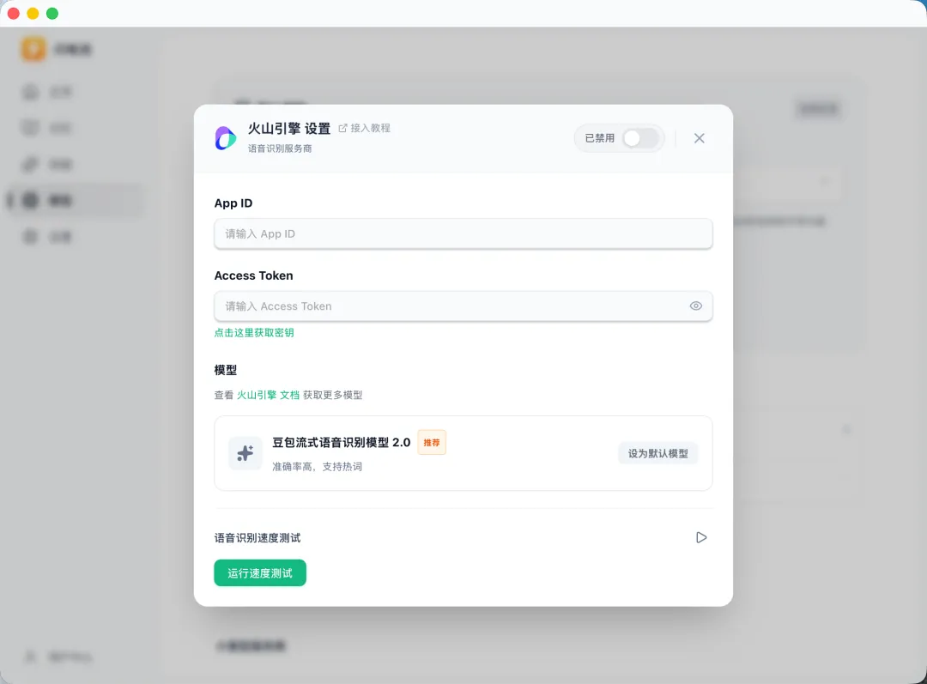Screen dimensions: 927x684
Task: Click the 推荐 badge on the model
Action: coord(432,442)
